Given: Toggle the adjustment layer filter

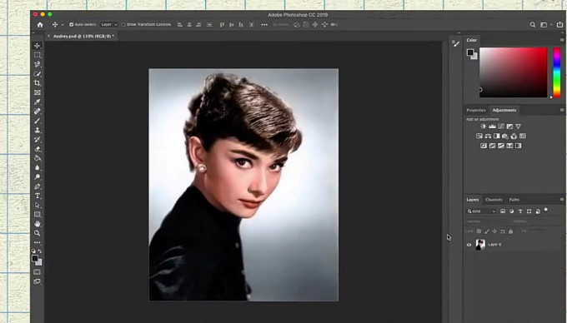Looking at the screenshot, I should coord(511,211).
